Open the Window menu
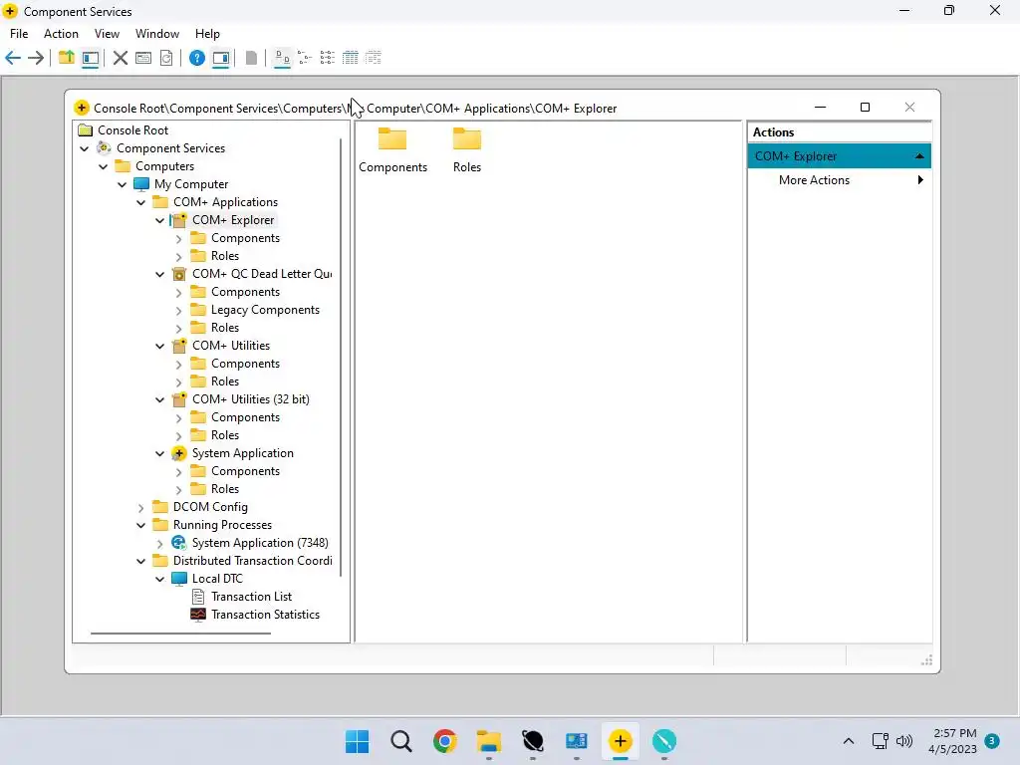 [x=157, y=34]
